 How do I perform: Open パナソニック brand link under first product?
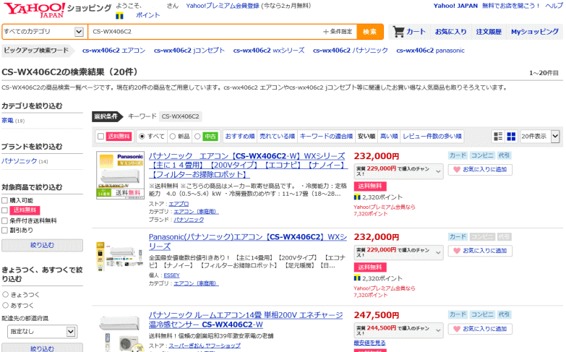tap(189, 220)
